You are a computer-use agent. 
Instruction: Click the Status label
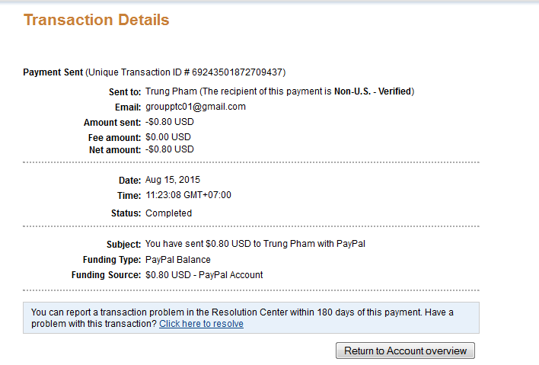tap(126, 213)
